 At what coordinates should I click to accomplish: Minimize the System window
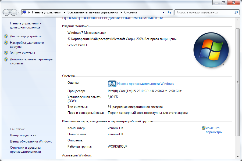(x=216, y=3)
